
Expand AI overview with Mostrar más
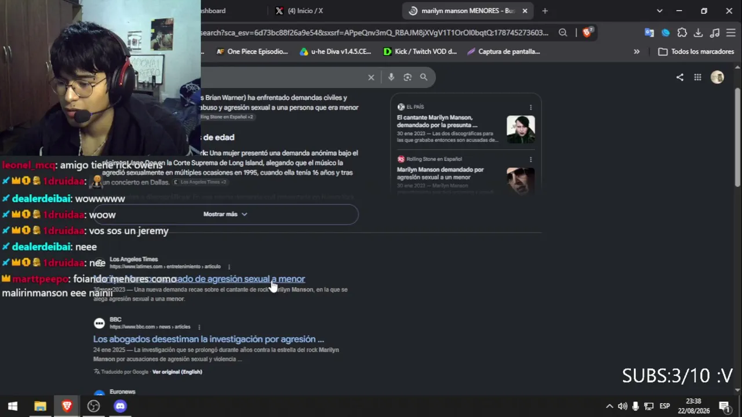(225, 214)
